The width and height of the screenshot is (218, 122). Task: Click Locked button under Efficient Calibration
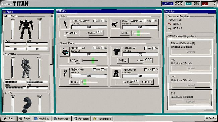click(191, 52)
